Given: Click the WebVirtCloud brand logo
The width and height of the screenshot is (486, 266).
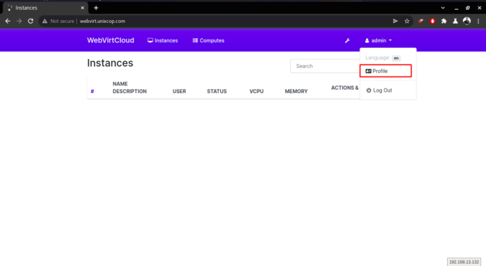Looking at the screenshot, I should click(x=110, y=40).
